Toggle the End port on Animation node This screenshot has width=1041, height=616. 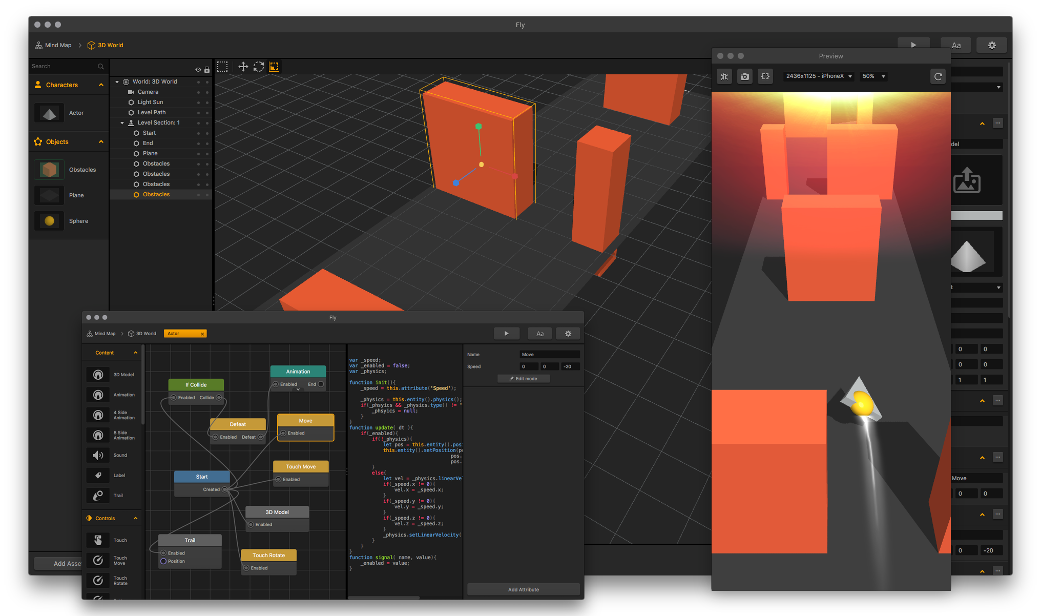coord(321,384)
